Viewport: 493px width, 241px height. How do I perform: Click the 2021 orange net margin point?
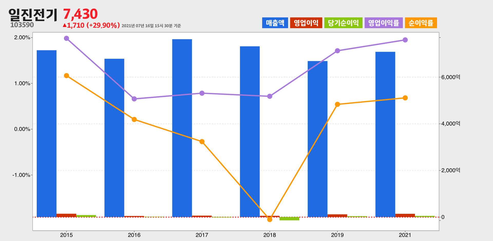click(405, 98)
